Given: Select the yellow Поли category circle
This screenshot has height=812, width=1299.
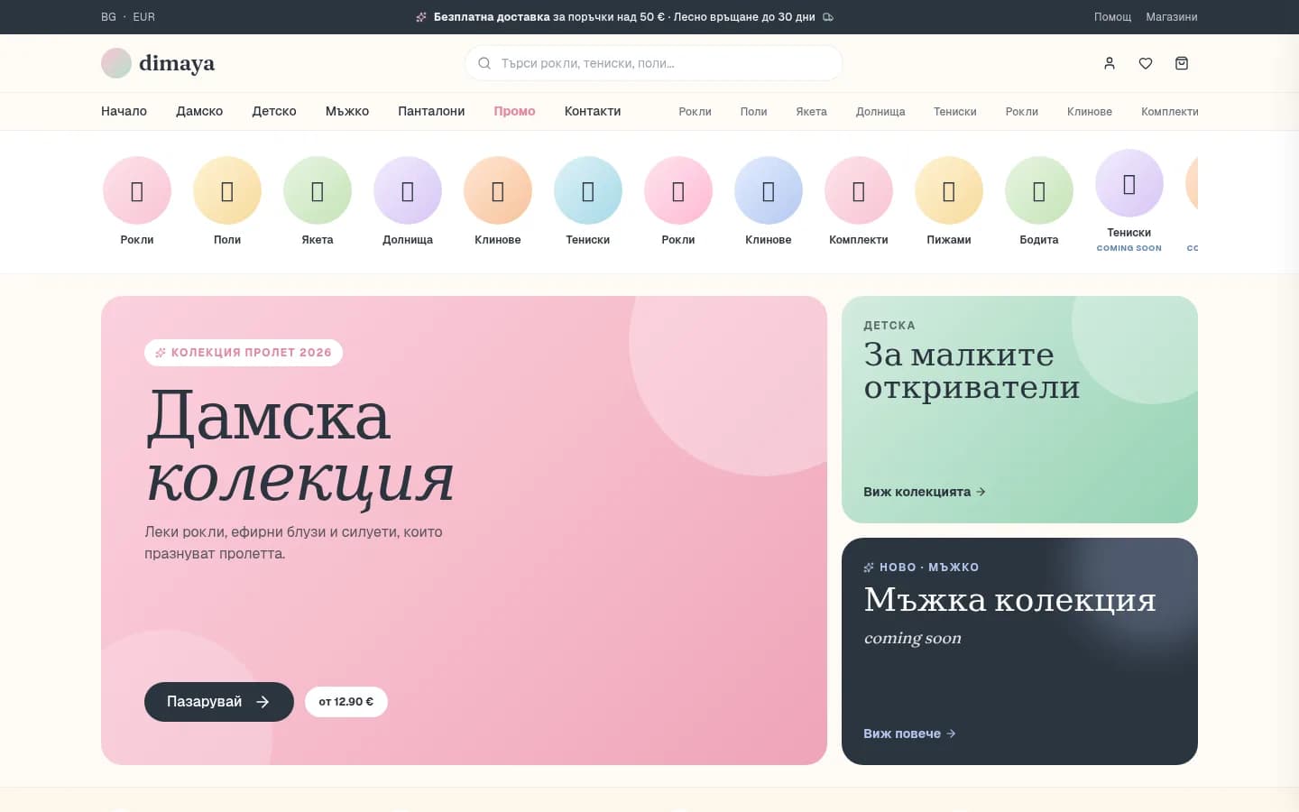Looking at the screenshot, I should click(227, 190).
